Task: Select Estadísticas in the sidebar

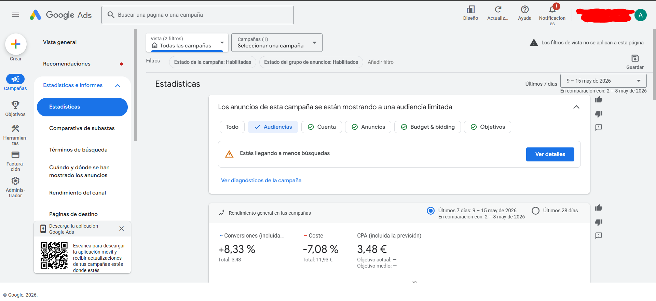Action: tap(82, 107)
